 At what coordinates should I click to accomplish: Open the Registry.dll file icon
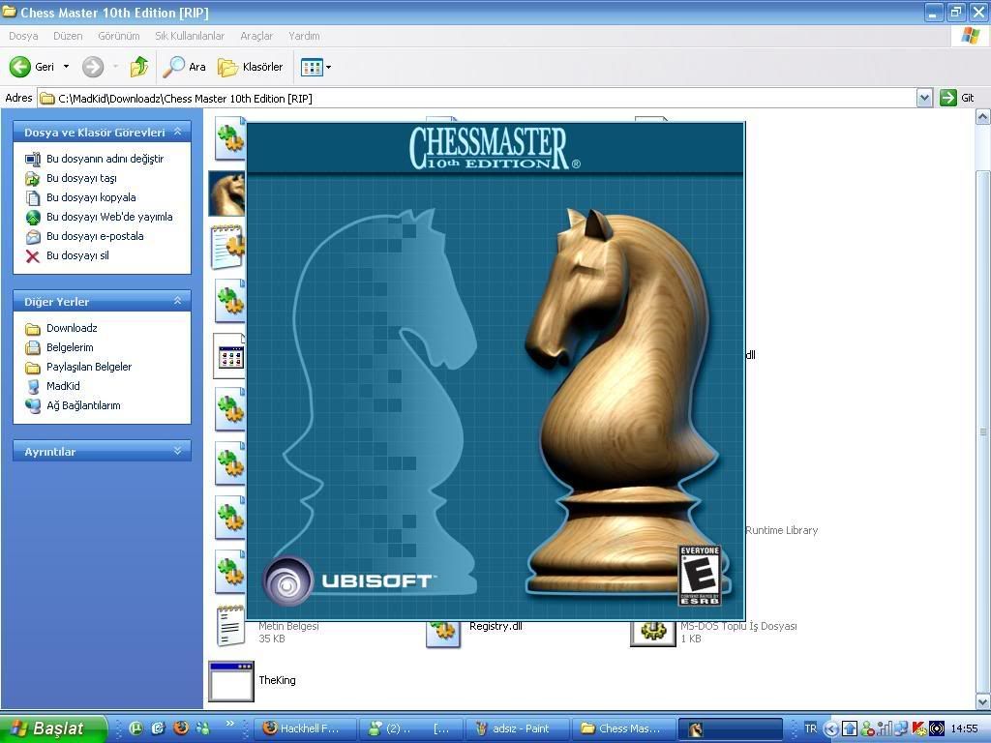(x=442, y=634)
